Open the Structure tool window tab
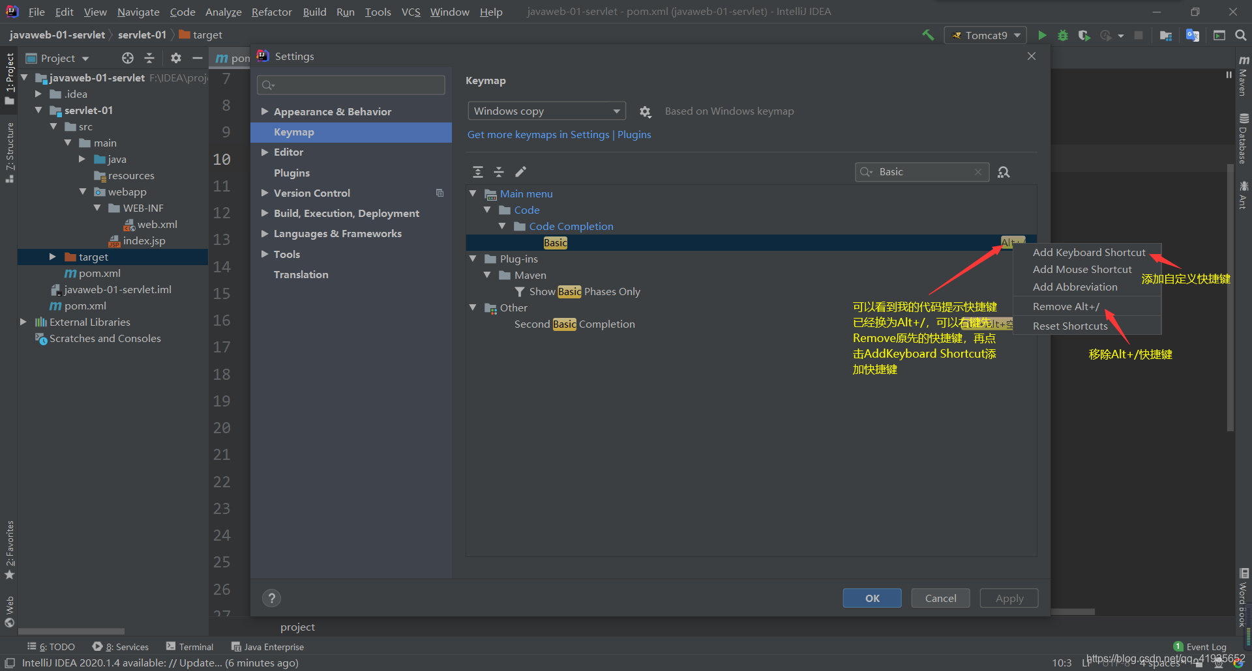Viewport: 1252px width, 671px height. (x=10, y=152)
